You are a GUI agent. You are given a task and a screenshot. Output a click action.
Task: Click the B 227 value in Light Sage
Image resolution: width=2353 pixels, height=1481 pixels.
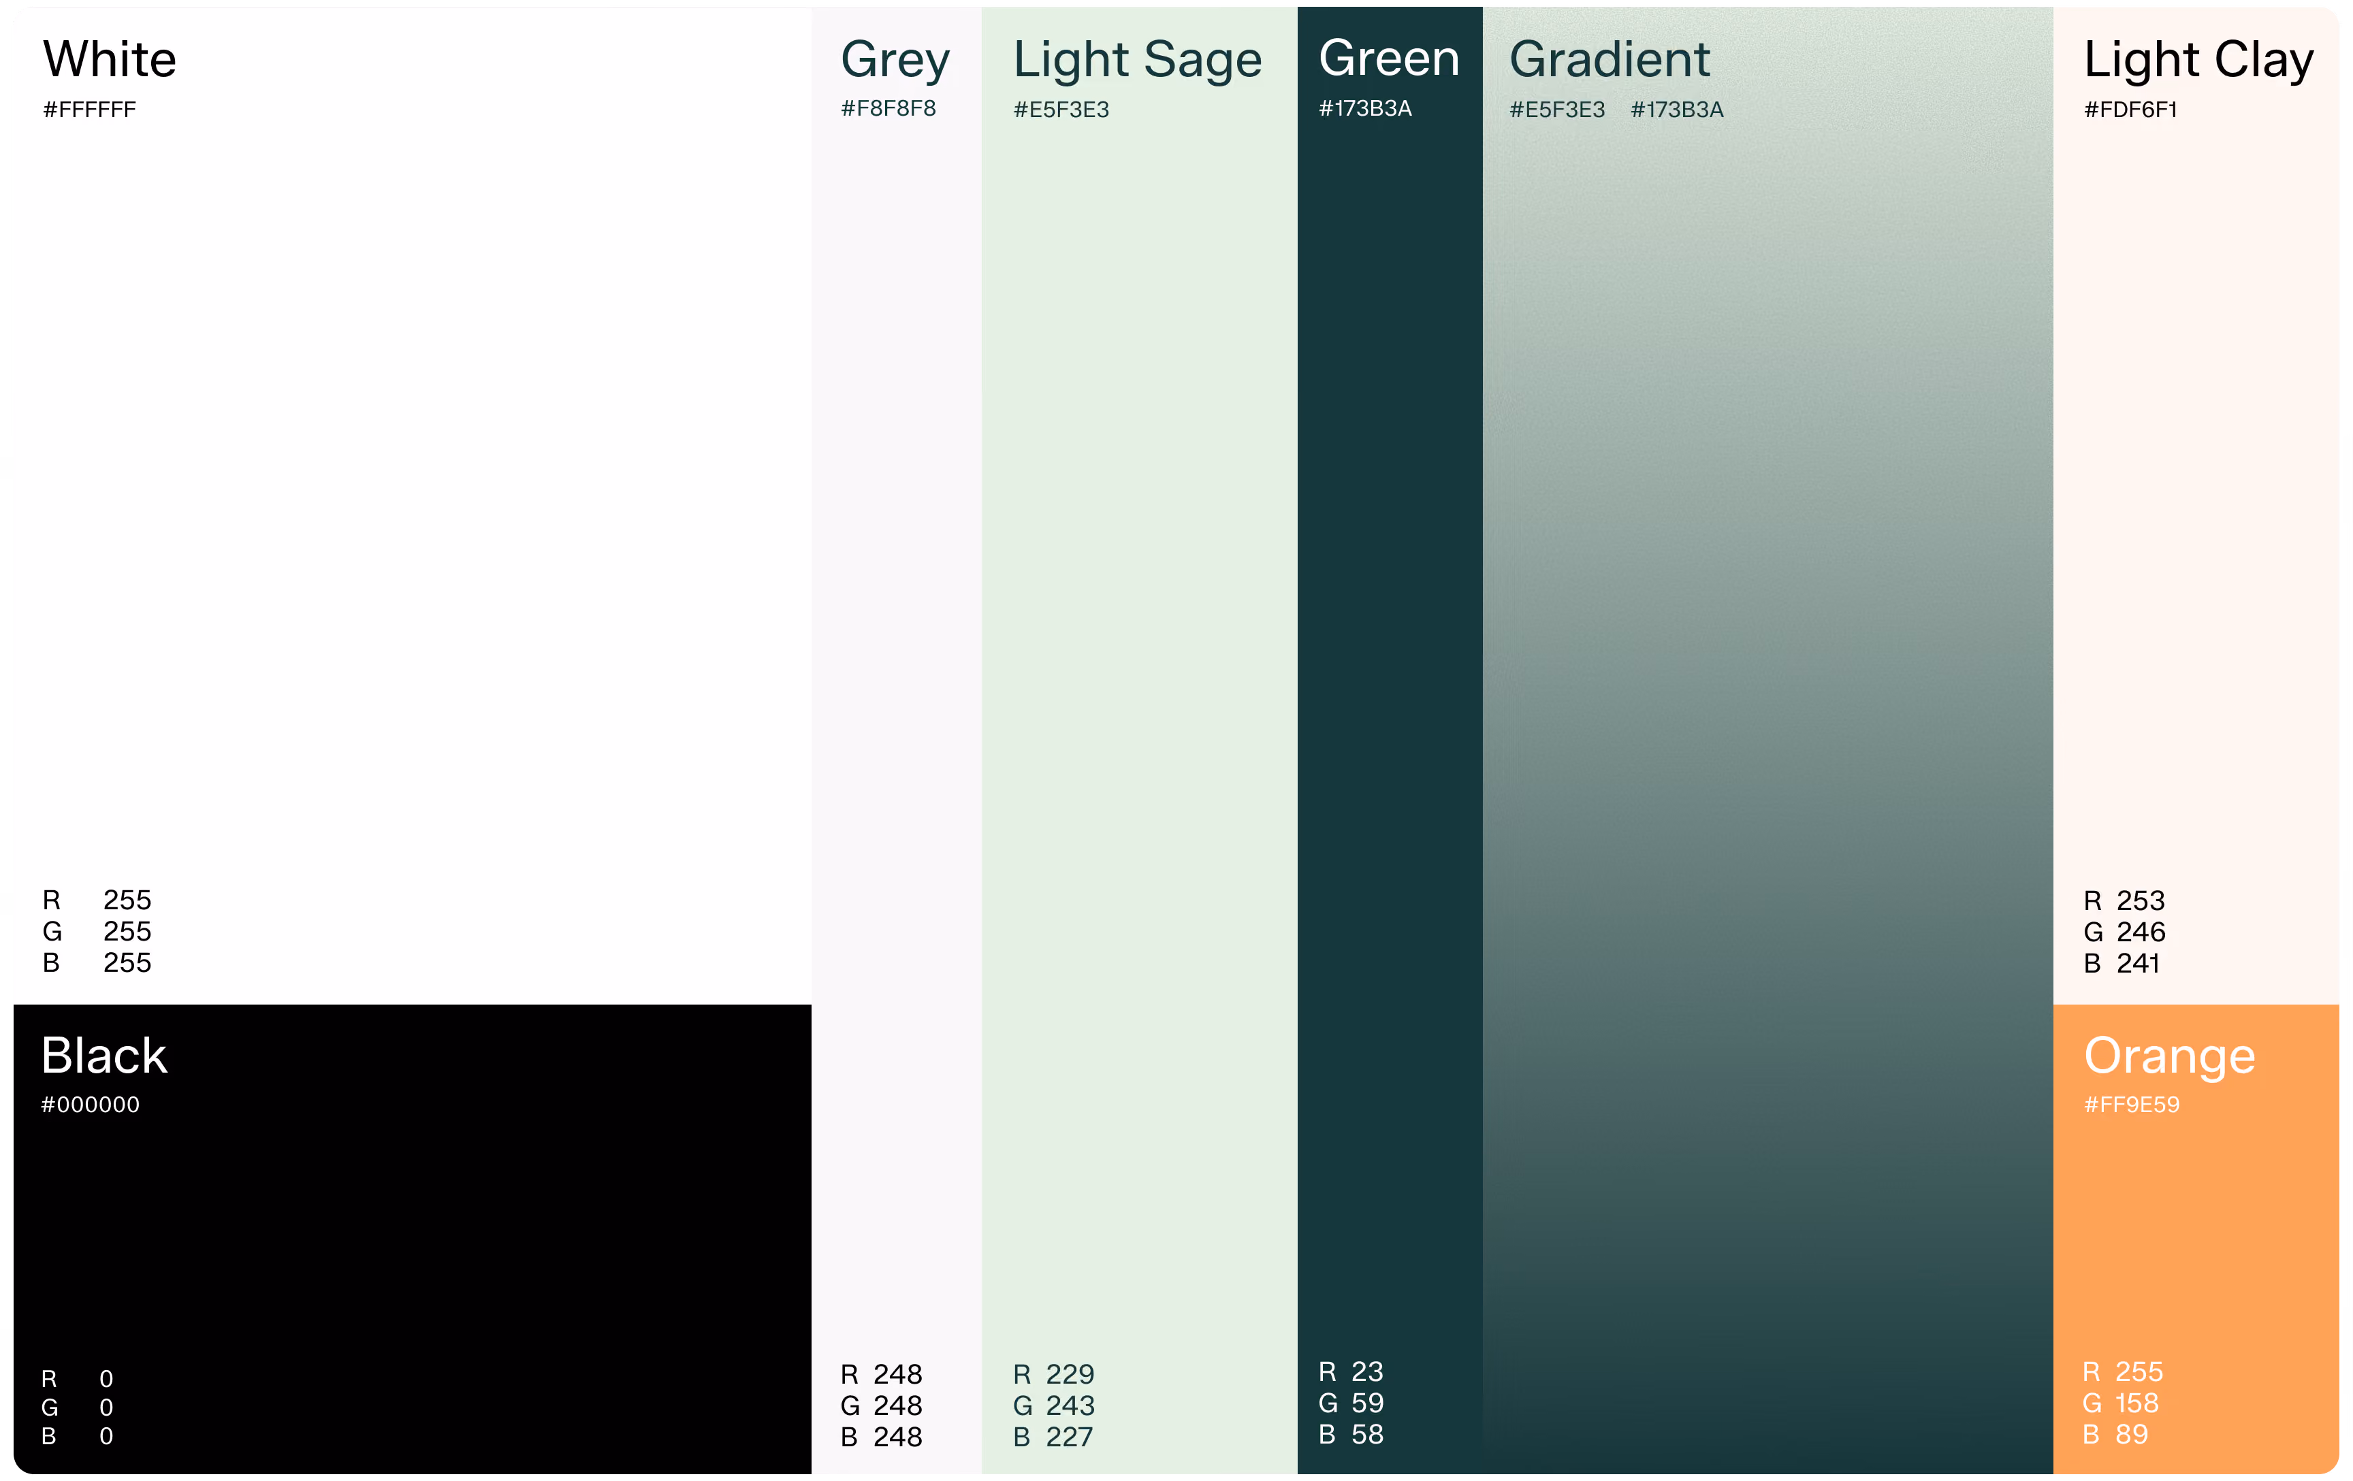(1053, 1437)
